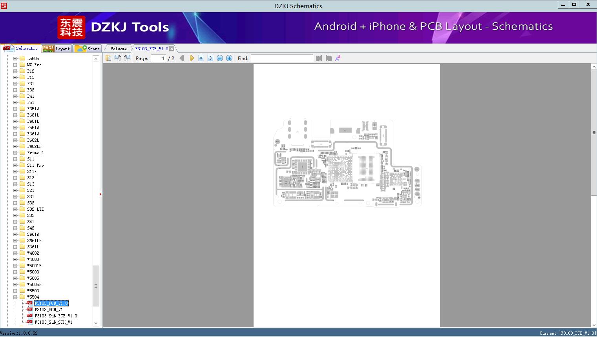Click the fit page icon
Image resolution: width=597 pixels, height=337 pixels.
click(210, 58)
